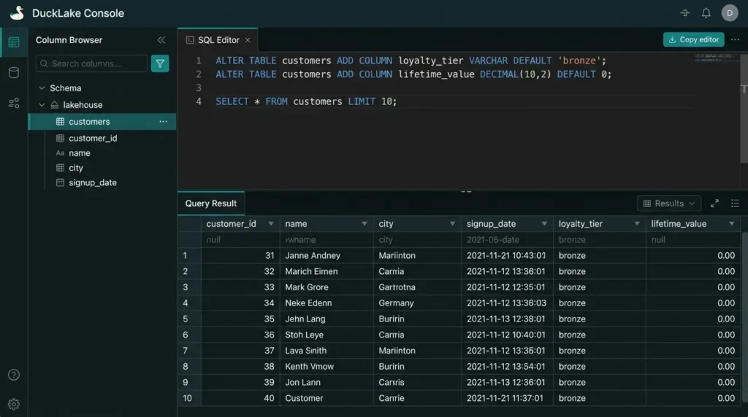Open customer_id column header dropdown
Viewport: 748px width, 417px height.
[270, 224]
